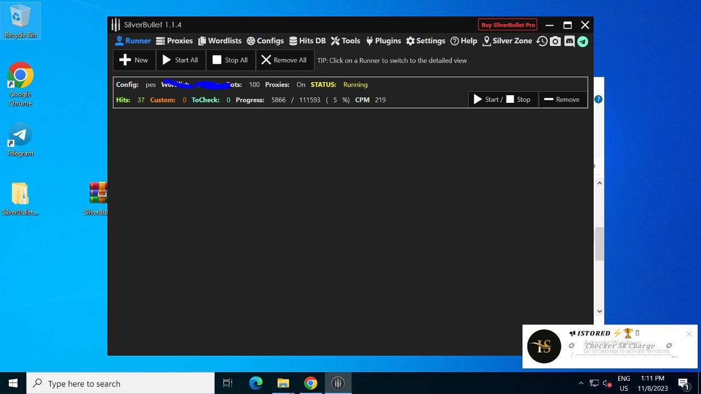Click the SilverBullet taskbar icon

point(338,383)
